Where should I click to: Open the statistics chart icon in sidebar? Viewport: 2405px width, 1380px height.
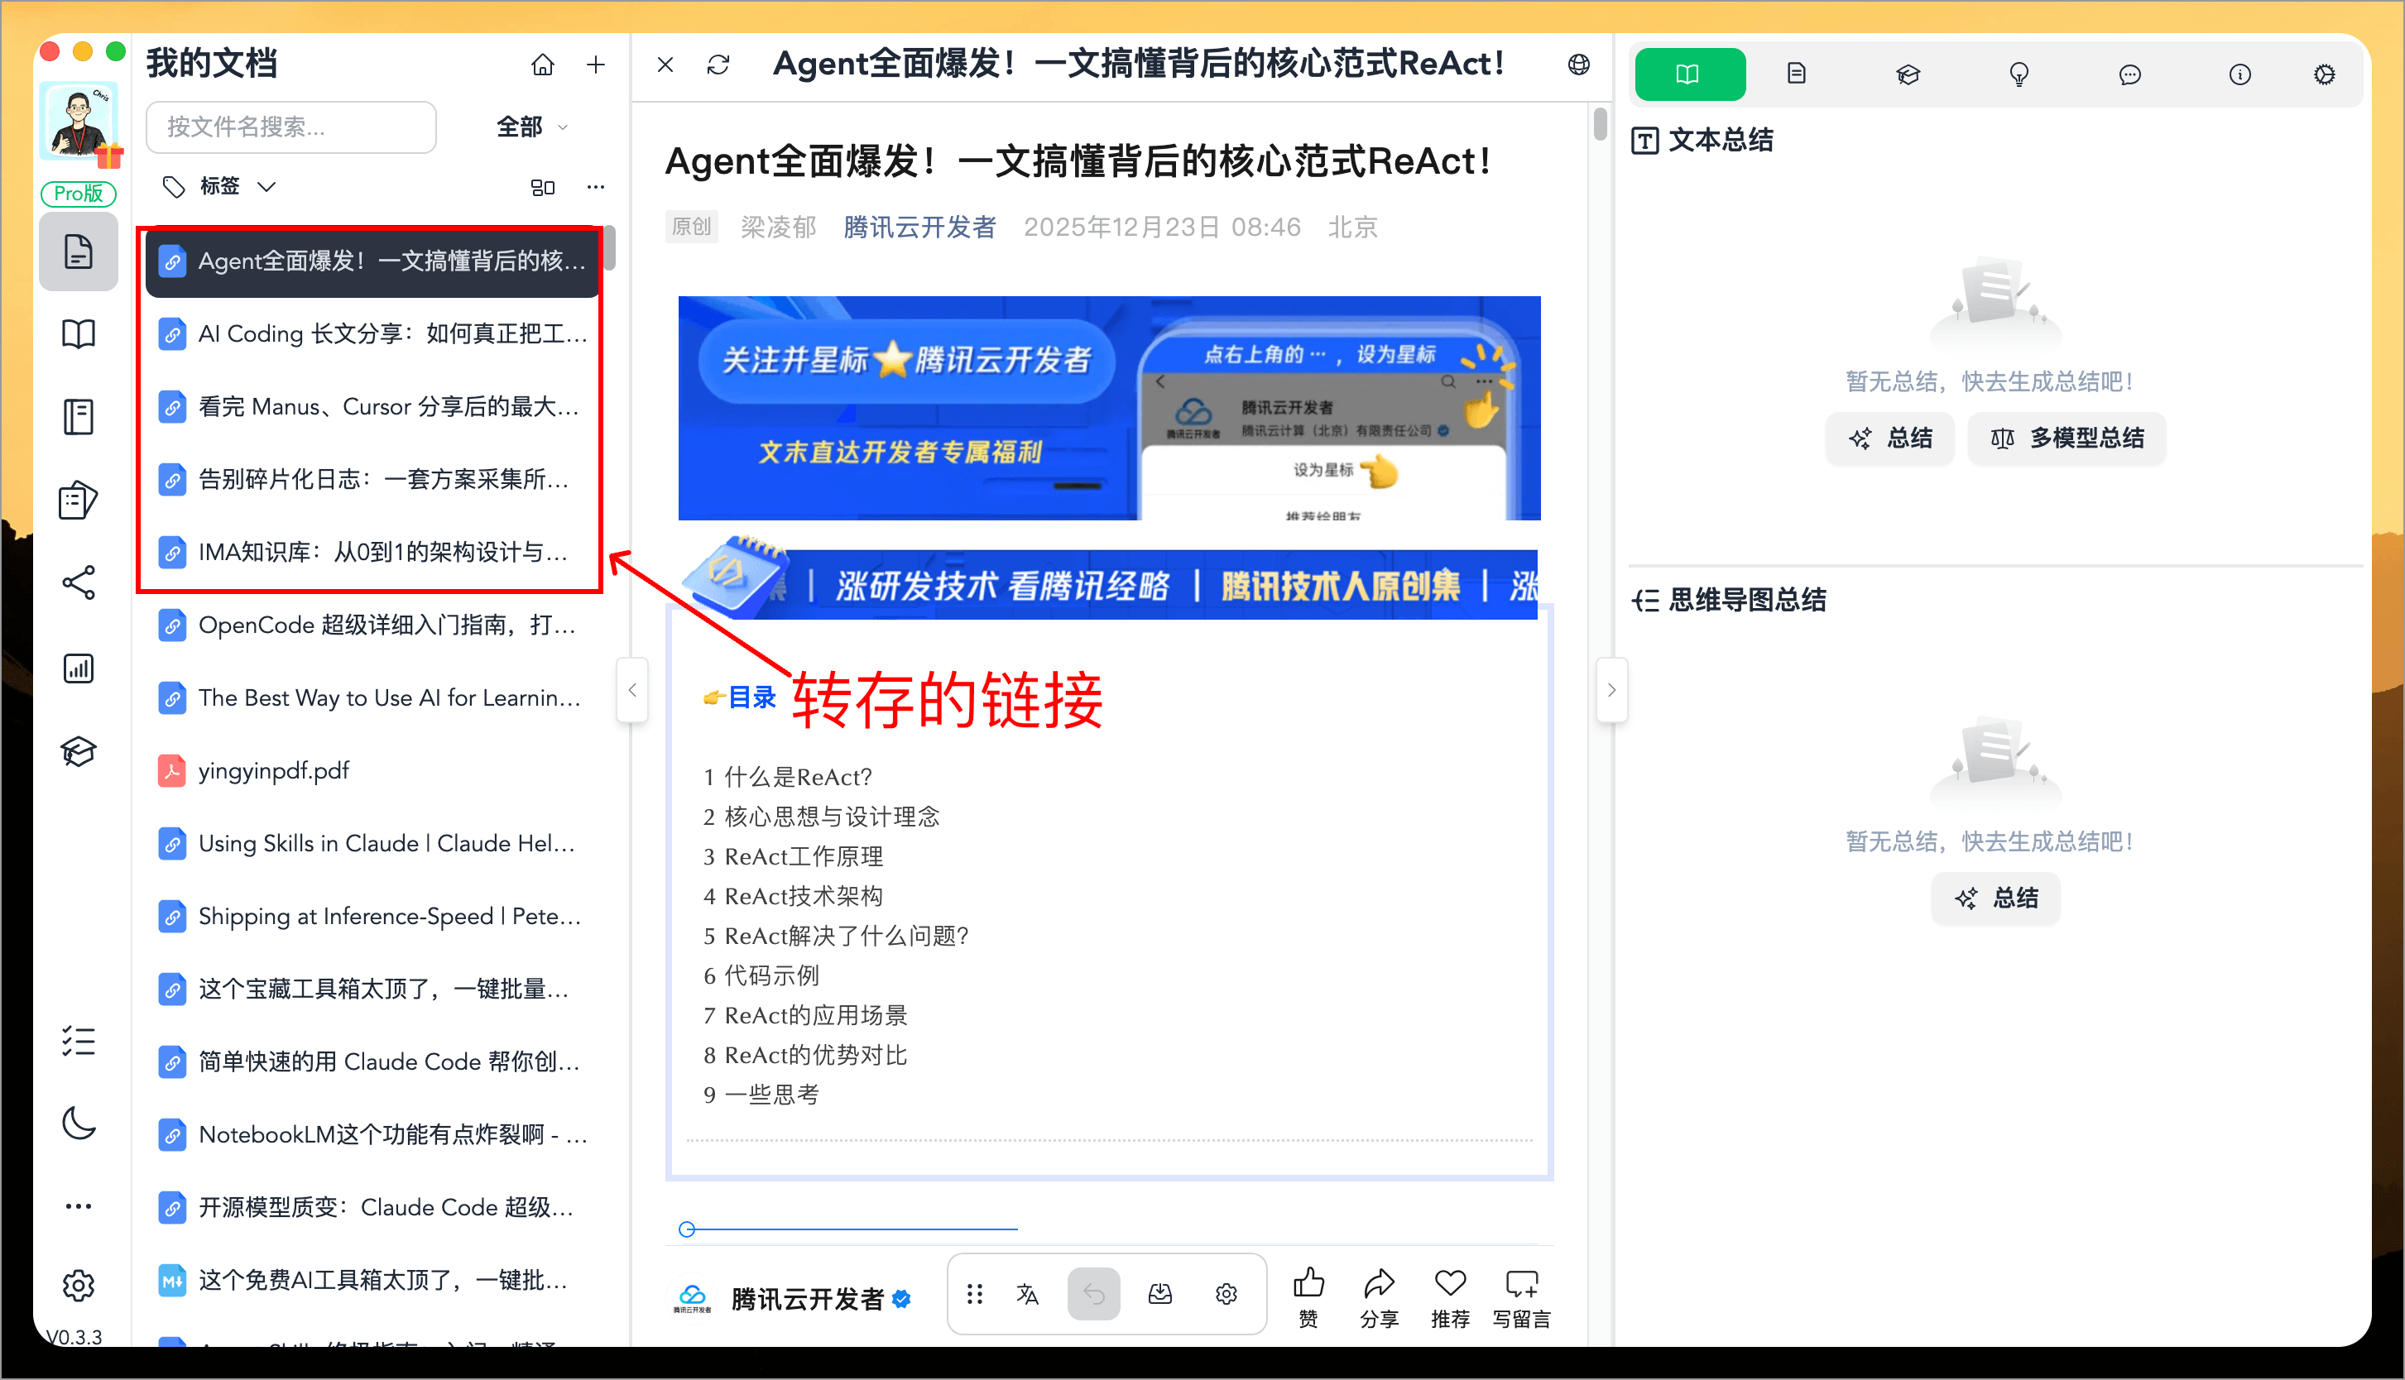[x=79, y=668]
